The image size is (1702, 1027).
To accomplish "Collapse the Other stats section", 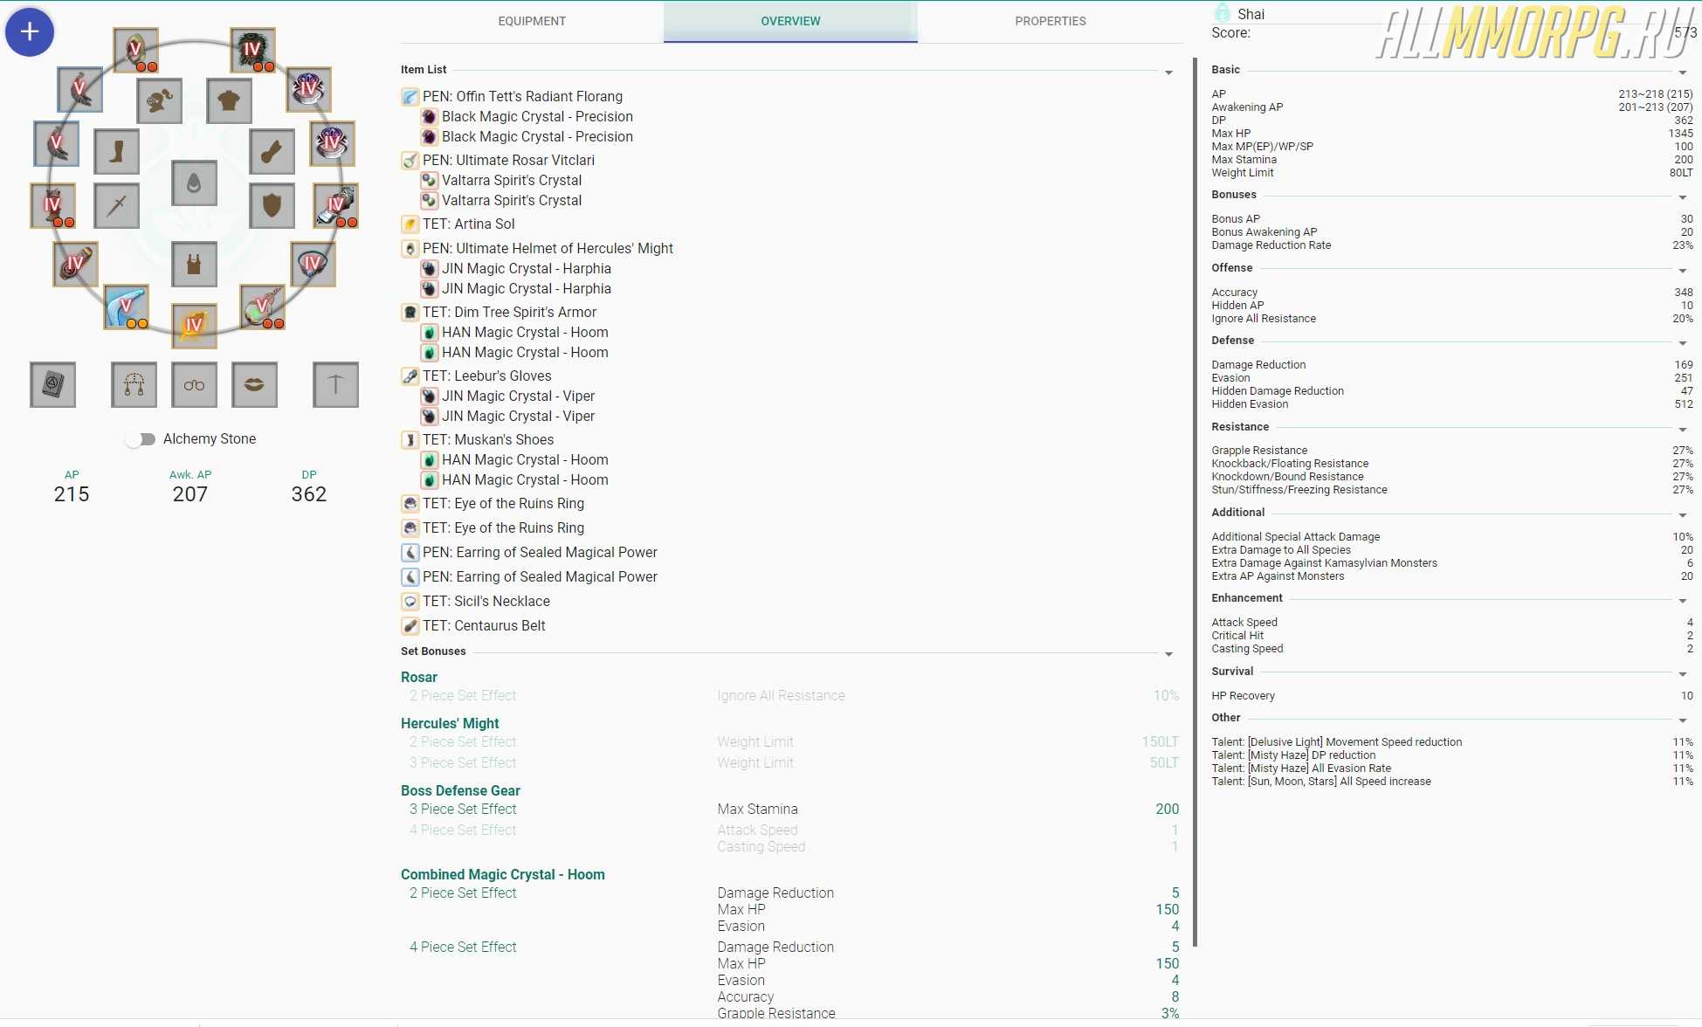I will coord(1683,720).
